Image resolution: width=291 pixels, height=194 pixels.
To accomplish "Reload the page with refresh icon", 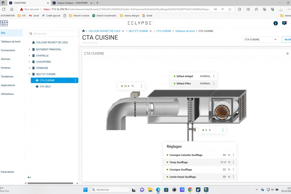I will click(4, 9).
